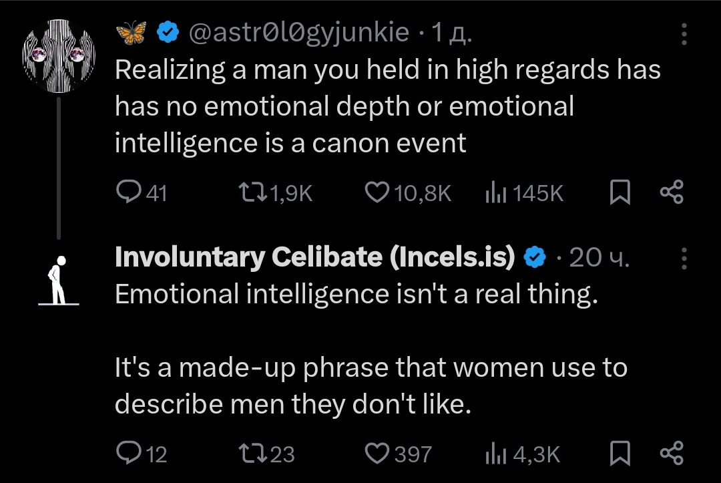Click the 20 ч. timestamp on reply
Image resolution: width=721 pixels, height=483 pixels.
(x=599, y=258)
